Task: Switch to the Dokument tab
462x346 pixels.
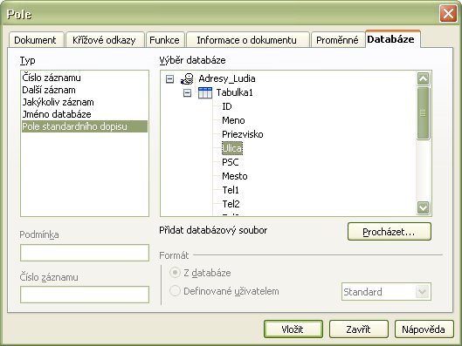Action: 36,40
